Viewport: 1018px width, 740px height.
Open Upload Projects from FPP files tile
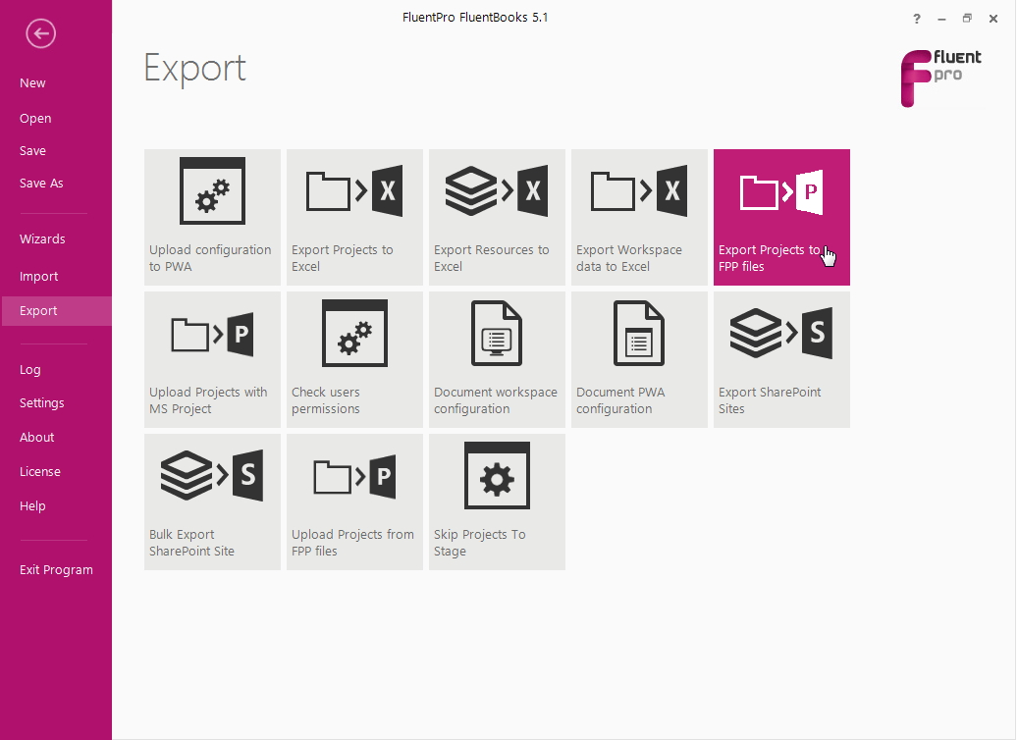pyautogui.click(x=354, y=502)
